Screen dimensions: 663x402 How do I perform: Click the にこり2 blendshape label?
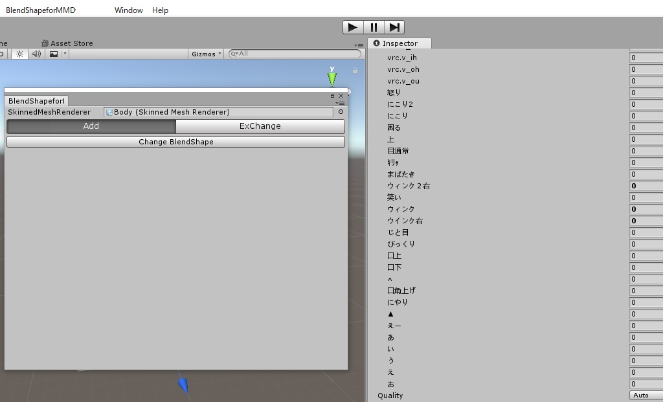pos(400,104)
